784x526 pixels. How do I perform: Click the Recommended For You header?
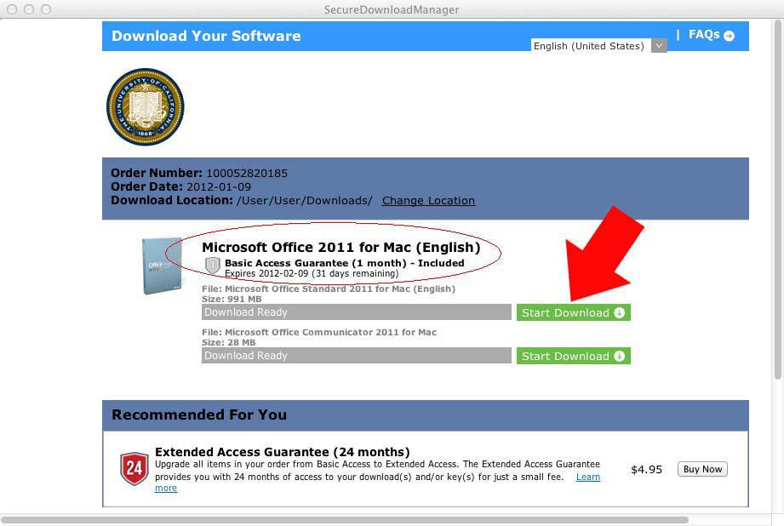click(x=199, y=415)
